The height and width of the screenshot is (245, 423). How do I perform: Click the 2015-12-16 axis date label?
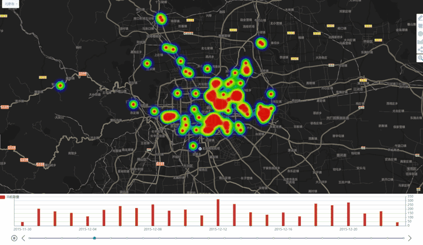283,229
